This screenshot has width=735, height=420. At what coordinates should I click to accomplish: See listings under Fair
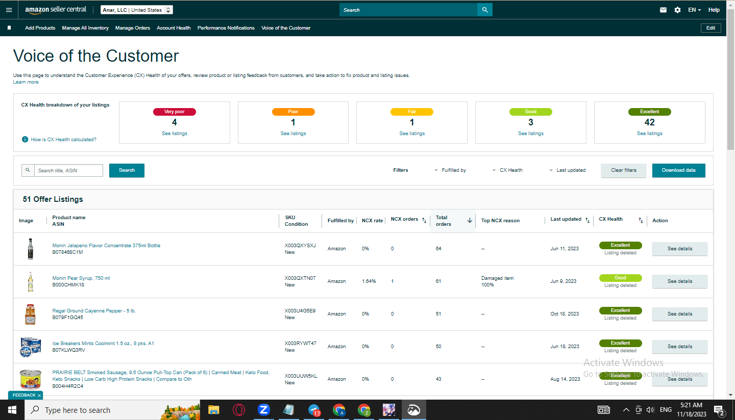412,134
